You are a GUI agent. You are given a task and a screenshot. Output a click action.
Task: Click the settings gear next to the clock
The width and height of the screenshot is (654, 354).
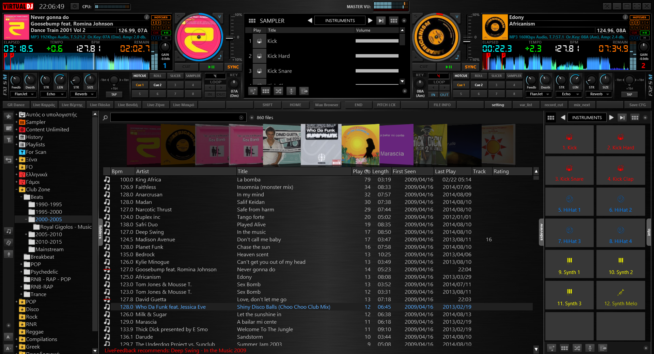click(x=75, y=6)
